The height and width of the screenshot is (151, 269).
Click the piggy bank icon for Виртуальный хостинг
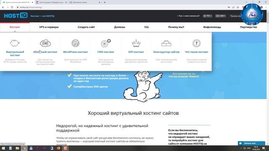[x=15, y=43]
